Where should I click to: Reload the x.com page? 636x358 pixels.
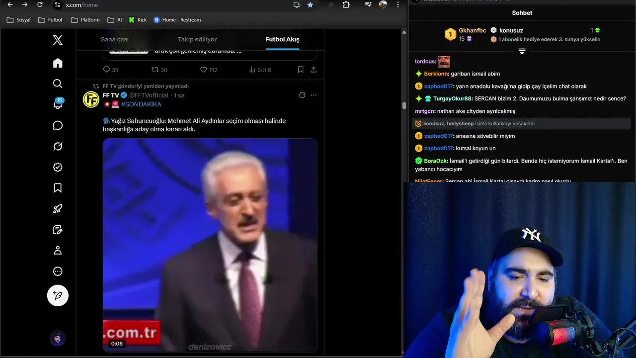pyautogui.click(x=40, y=4)
